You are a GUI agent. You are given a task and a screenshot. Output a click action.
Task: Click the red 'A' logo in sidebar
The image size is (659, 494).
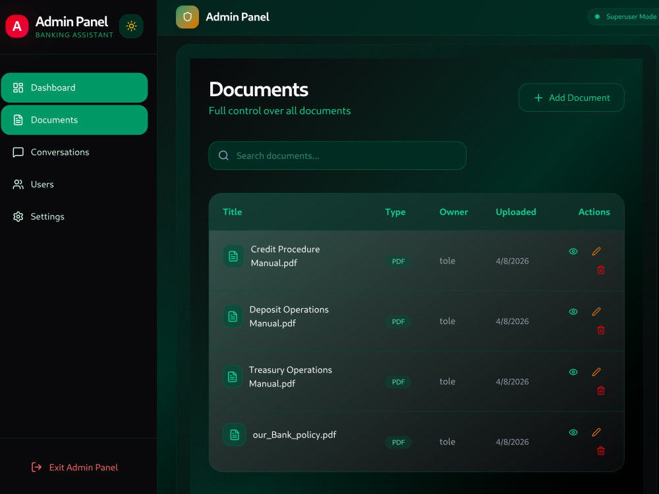pyautogui.click(x=17, y=26)
